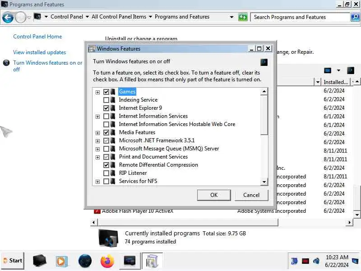
Task: Click Cancel in Windows Features dialog
Action: (251, 195)
